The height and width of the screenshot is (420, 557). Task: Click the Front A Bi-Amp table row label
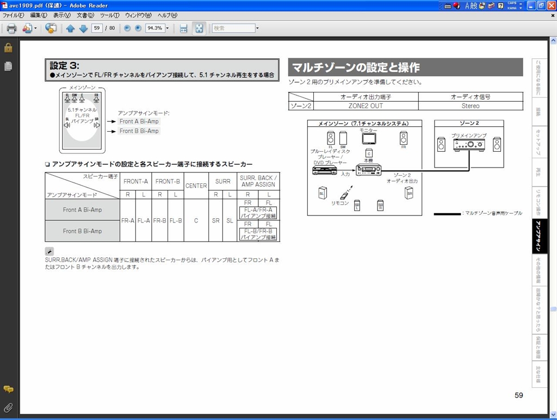83,209
